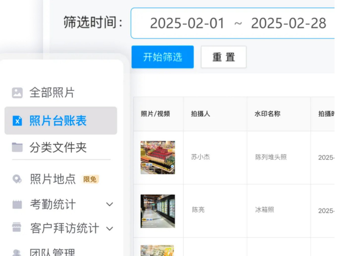
Task: Click the 开始筛选 button
Action: pyautogui.click(x=162, y=57)
